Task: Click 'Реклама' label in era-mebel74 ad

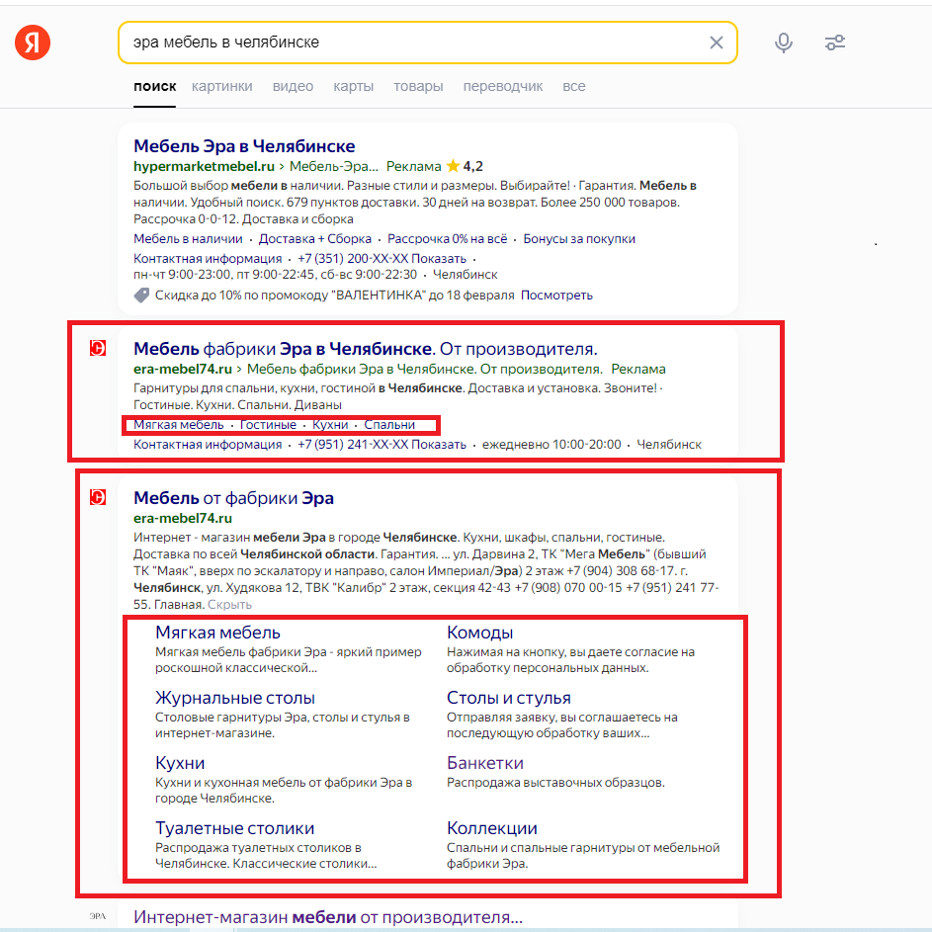Action: pyautogui.click(x=638, y=369)
